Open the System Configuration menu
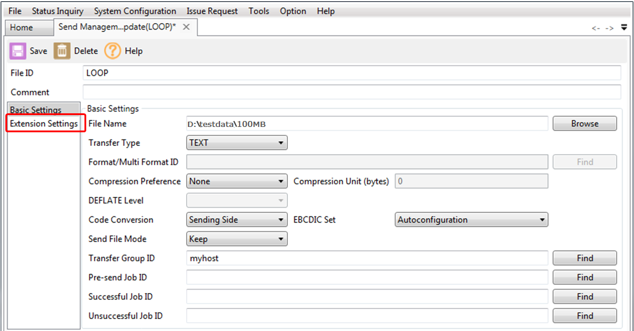The image size is (634, 331). [135, 11]
